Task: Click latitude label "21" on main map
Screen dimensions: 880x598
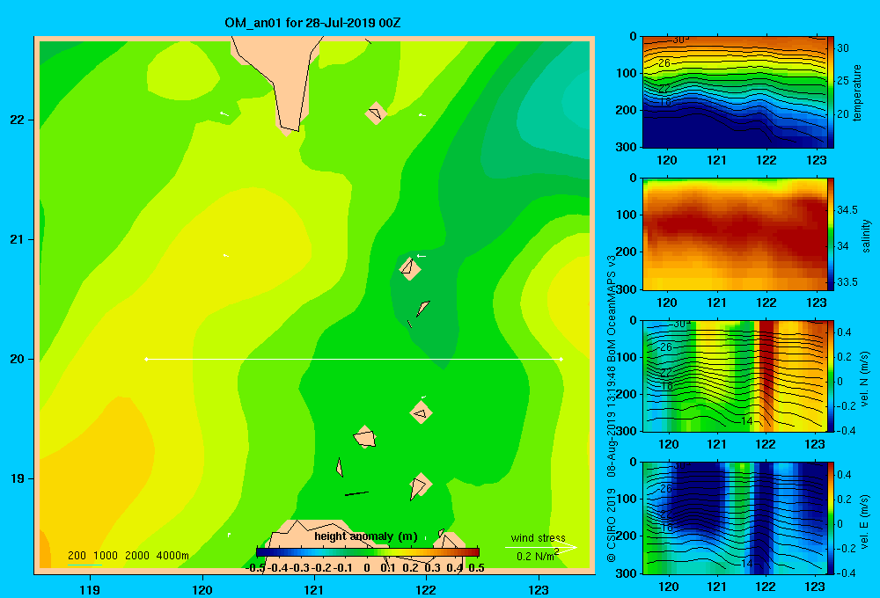Action: click(17, 239)
